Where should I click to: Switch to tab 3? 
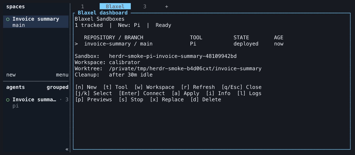(145, 6)
